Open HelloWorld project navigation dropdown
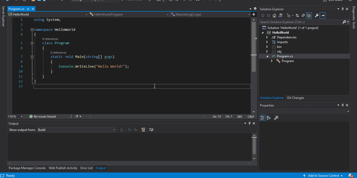The width and height of the screenshot is (357, 178). click(48, 14)
